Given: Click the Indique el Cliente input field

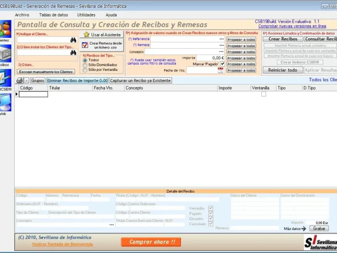Looking at the screenshot, I should click(44, 40).
